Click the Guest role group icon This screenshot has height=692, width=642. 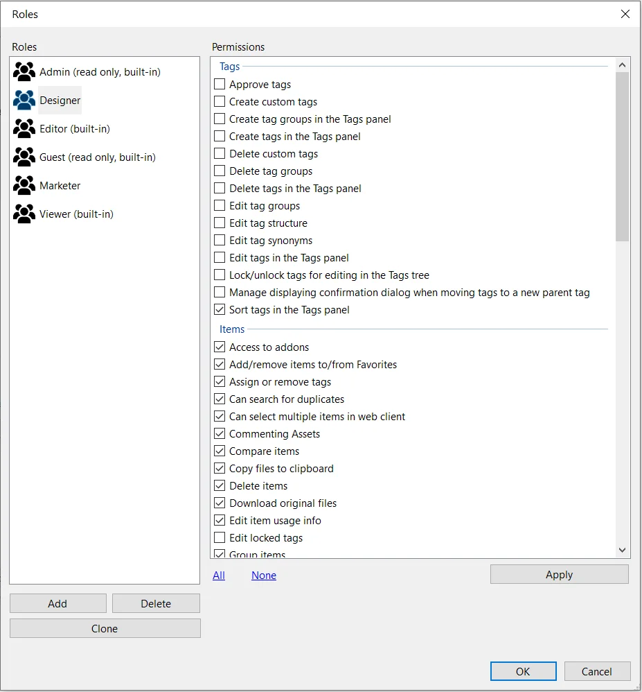click(24, 157)
